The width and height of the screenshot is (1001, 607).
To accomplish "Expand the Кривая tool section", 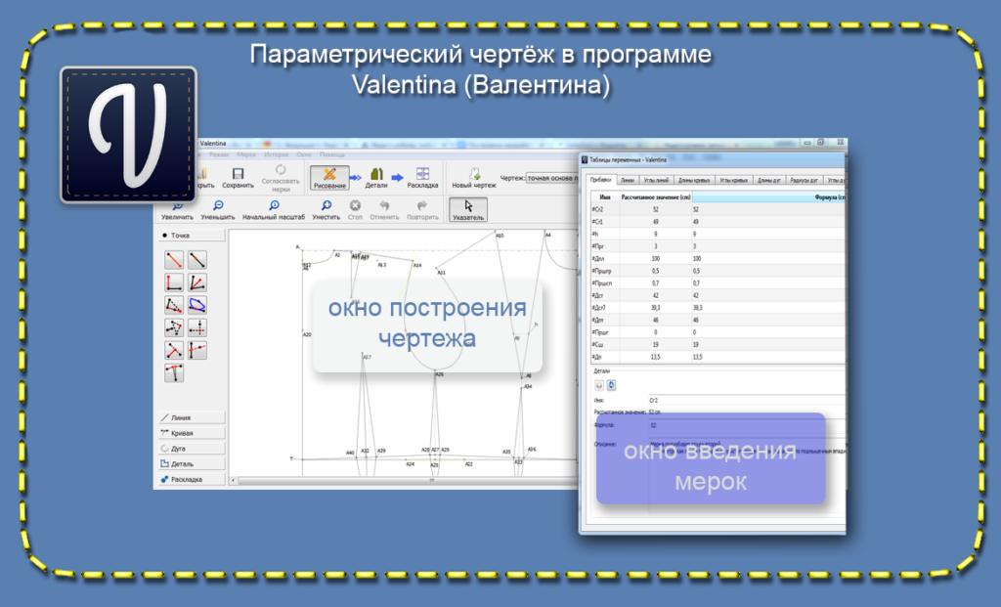I will 192,433.
